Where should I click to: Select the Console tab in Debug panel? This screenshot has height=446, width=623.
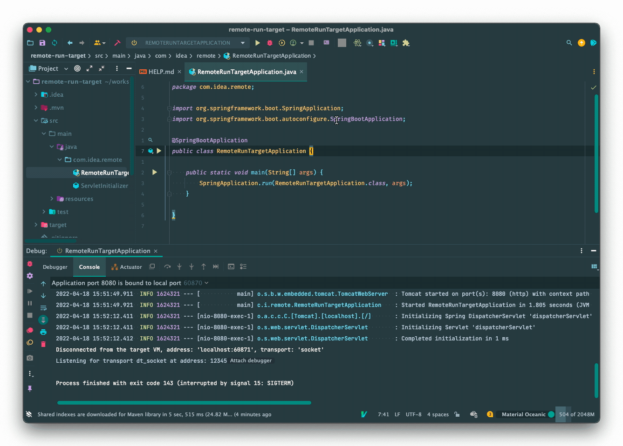tap(89, 267)
